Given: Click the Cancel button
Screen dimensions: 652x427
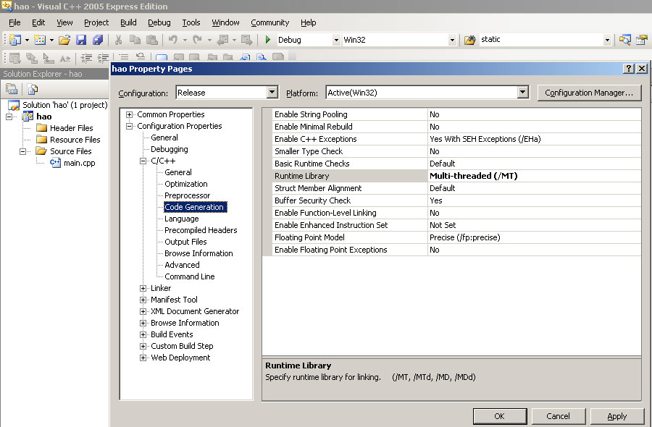Looking at the screenshot, I should coord(558,416).
